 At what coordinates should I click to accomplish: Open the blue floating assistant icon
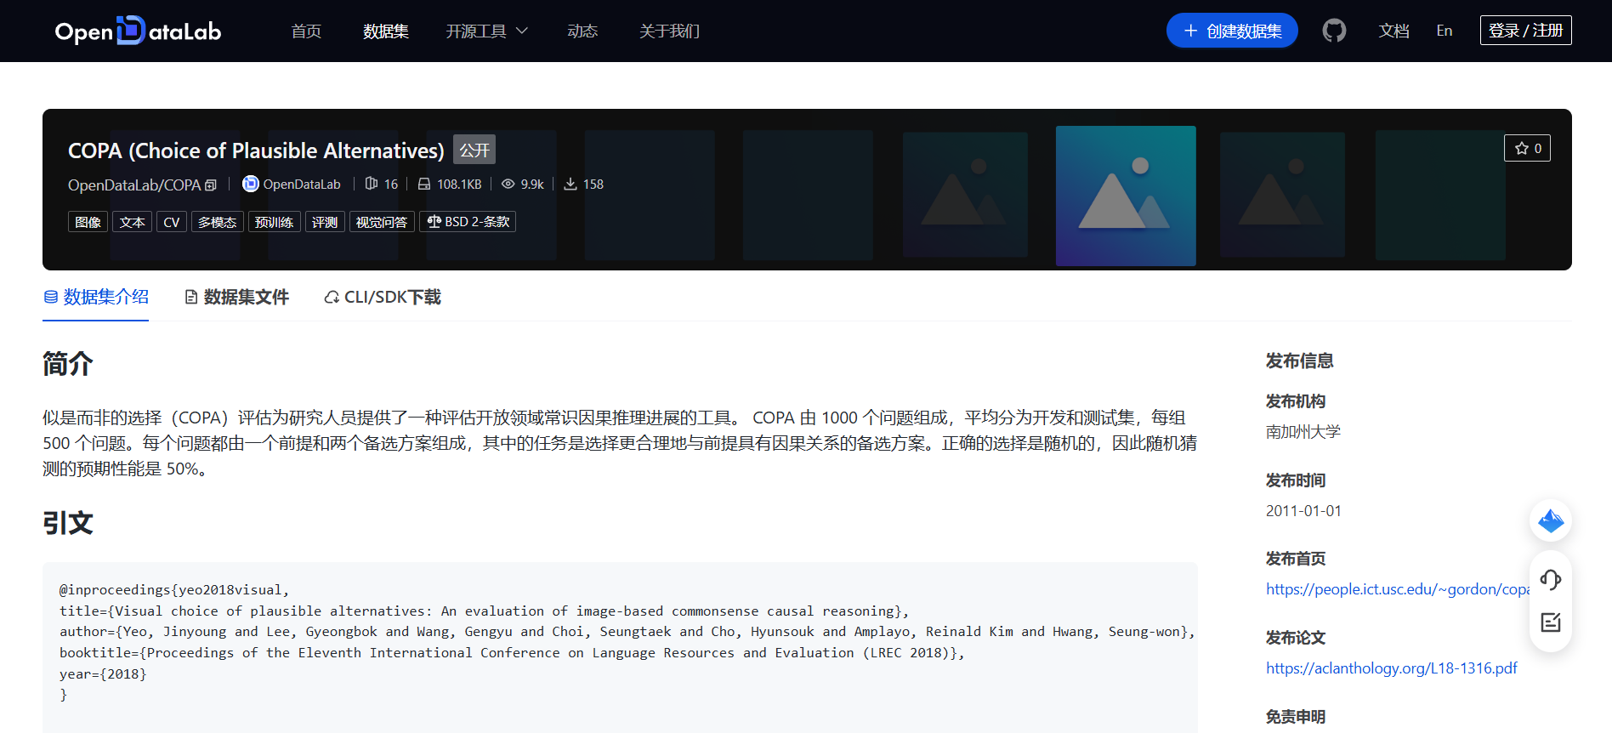[1551, 520]
